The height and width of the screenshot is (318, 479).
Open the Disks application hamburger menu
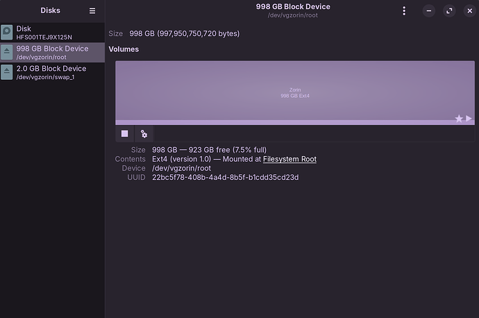92,11
